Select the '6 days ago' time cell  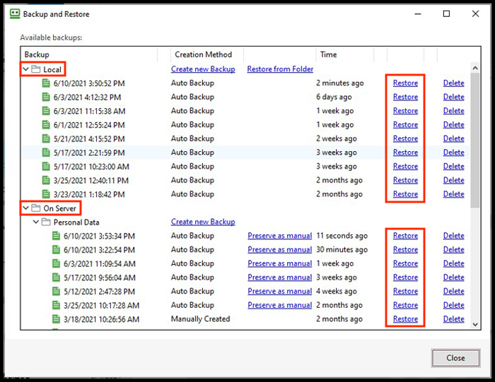point(334,97)
